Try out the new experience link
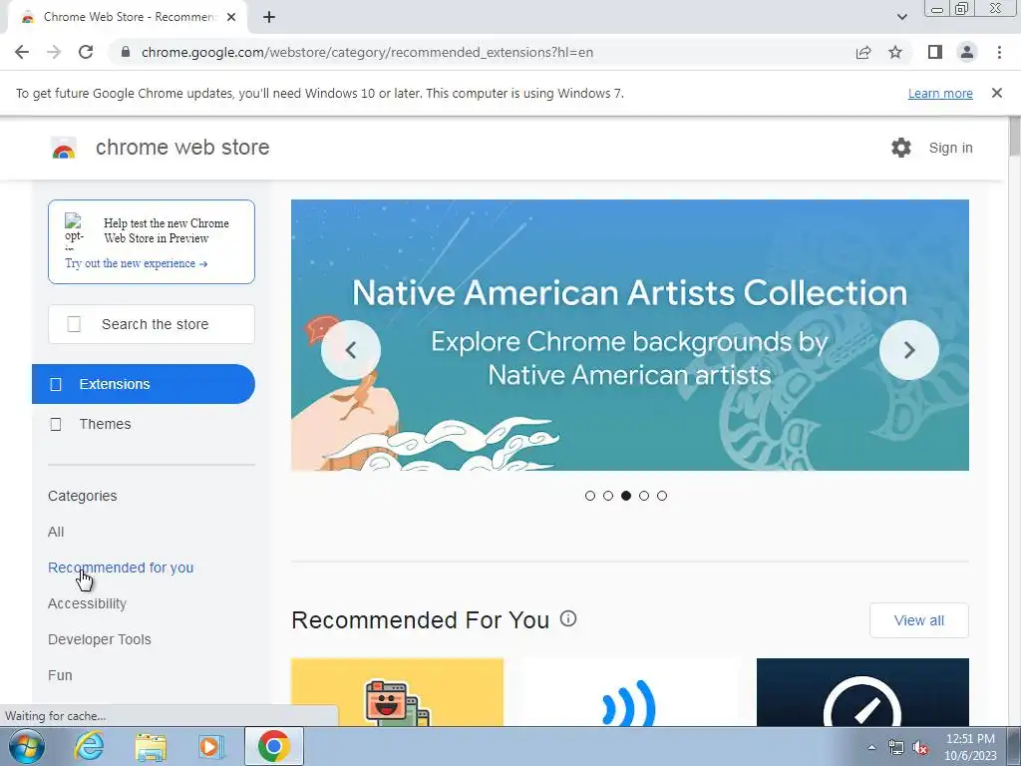1021x766 pixels. point(136,263)
